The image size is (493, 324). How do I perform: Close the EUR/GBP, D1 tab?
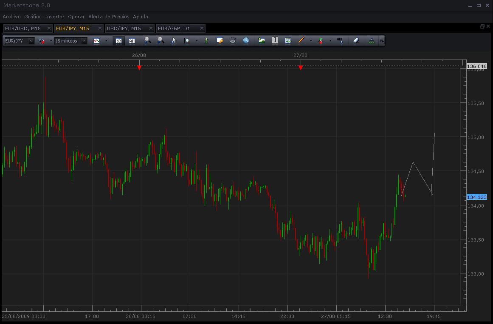point(202,28)
